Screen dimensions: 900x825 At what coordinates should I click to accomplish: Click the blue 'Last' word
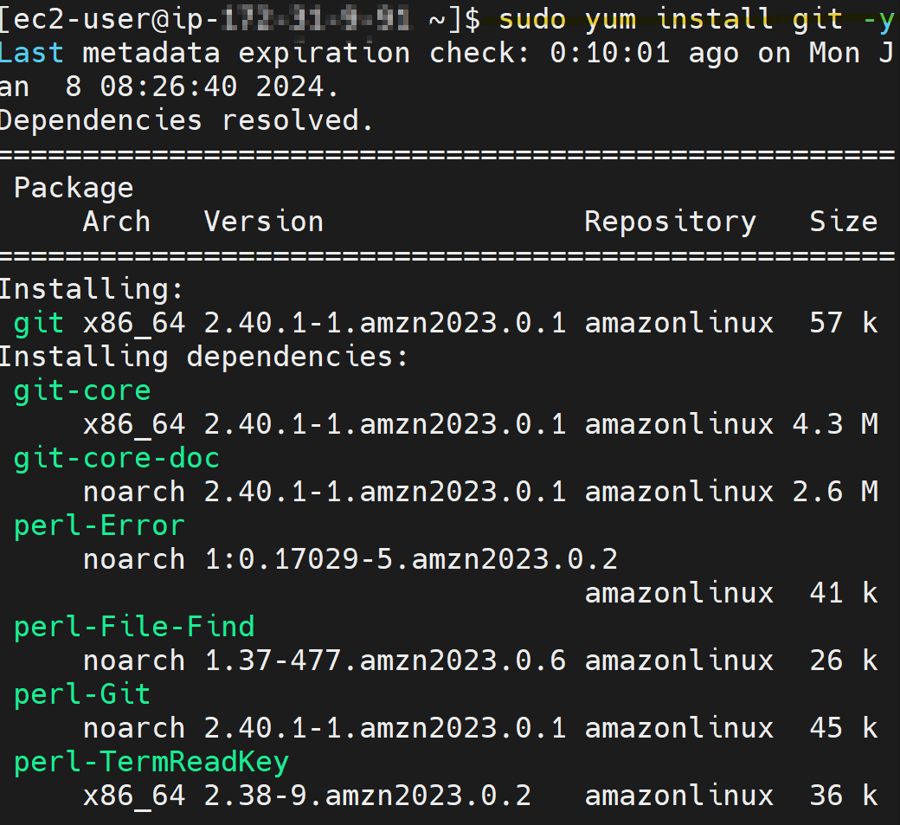tap(31, 54)
